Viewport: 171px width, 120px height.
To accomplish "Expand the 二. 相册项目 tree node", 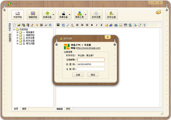I will tap(17, 35).
